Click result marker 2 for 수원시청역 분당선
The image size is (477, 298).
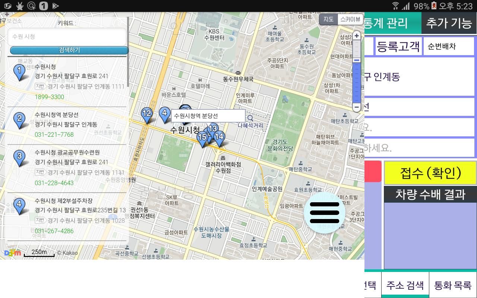pyautogui.click(x=19, y=121)
